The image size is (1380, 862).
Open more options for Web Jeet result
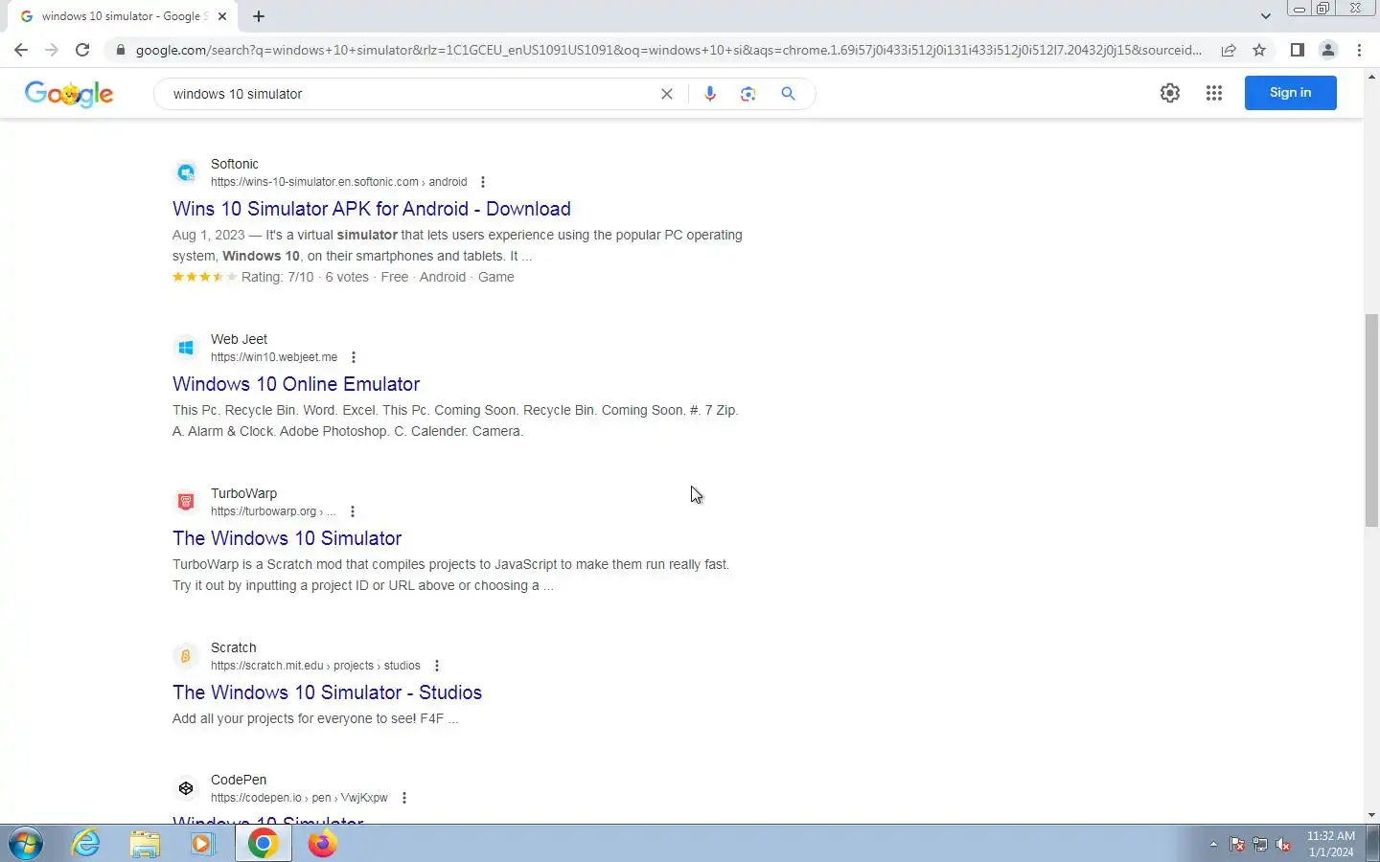[x=354, y=357]
